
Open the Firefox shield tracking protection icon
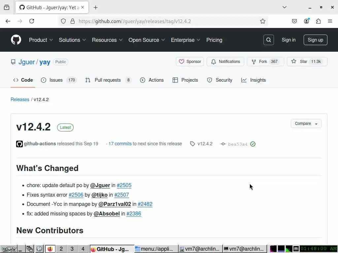63,21
